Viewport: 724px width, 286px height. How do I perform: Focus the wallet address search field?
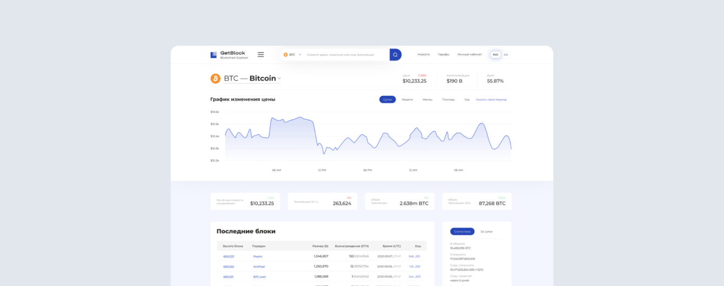tap(346, 55)
